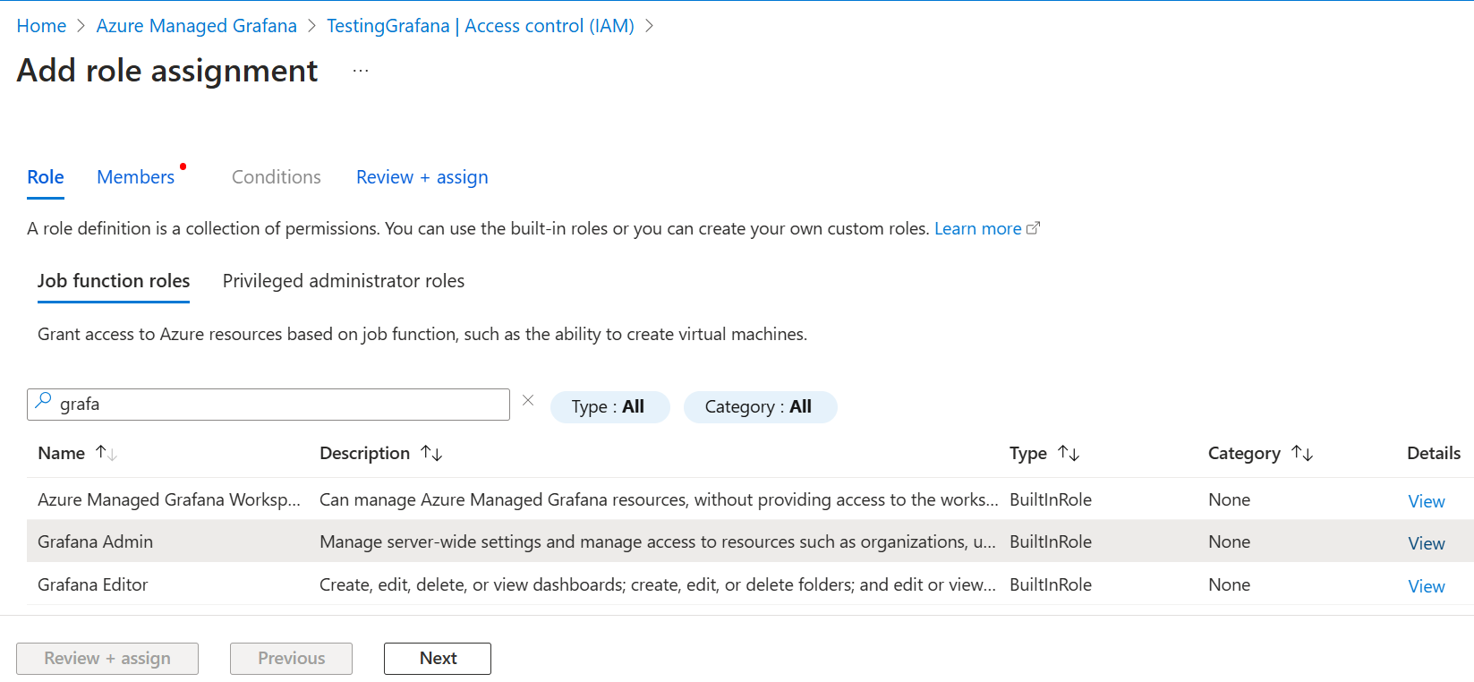Viewport: 1474px width, 682px height.
Task: Clear the role search box
Action: [528, 400]
